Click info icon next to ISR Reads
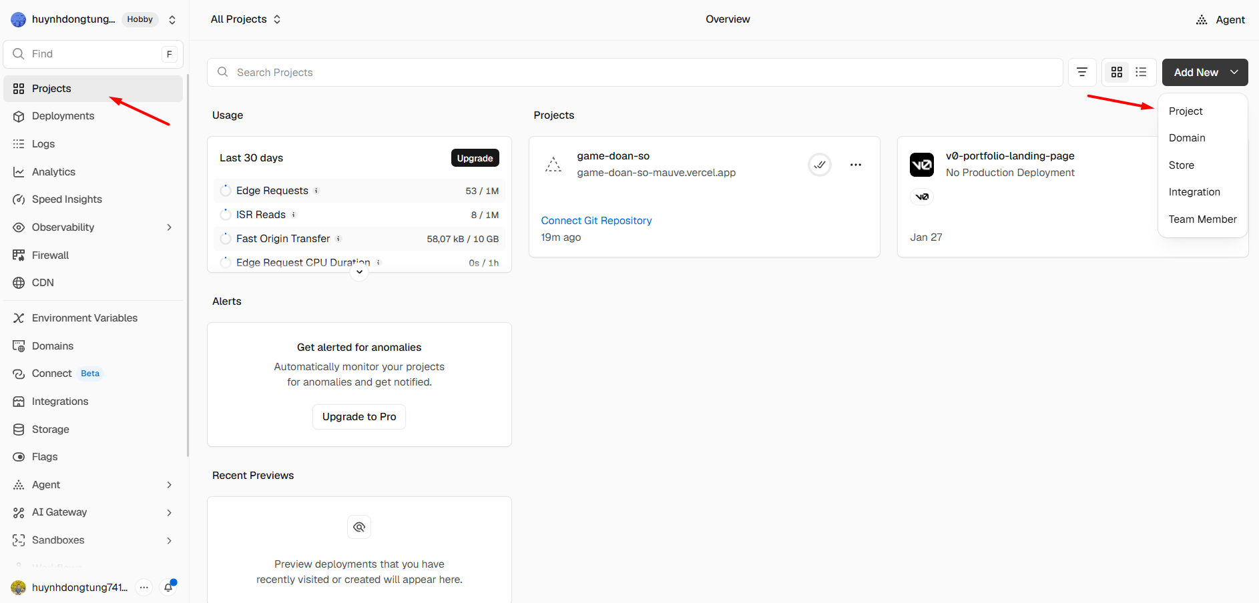Image resolution: width=1259 pixels, height=603 pixels. coord(294,215)
